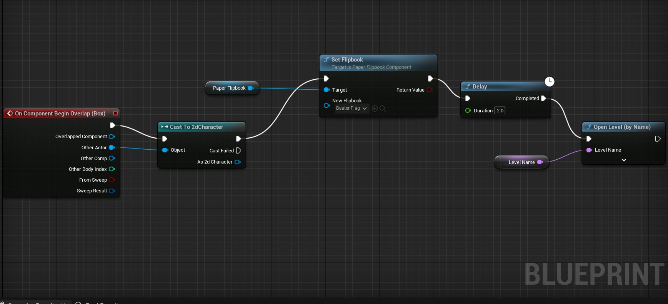Expand the Open Level node advanced pins
Screen dimensions: 668x304
coord(624,160)
